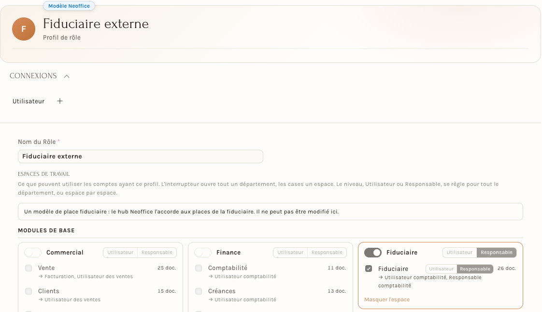Check the Clients workspace checkbox
The height and width of the screenshot is (312, 542).
point(29,291)
